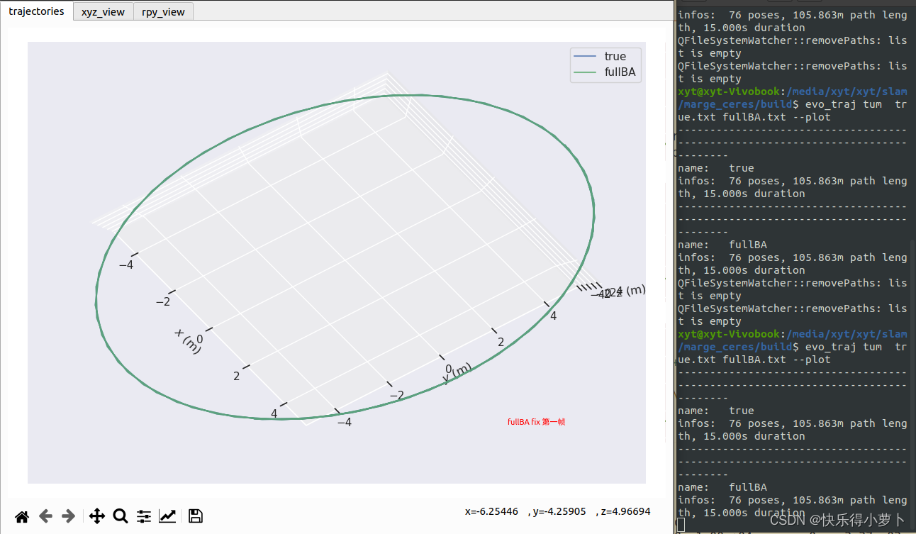Open the rpy_view tab
Screen dimensions: 916x534
coord(163,12)
